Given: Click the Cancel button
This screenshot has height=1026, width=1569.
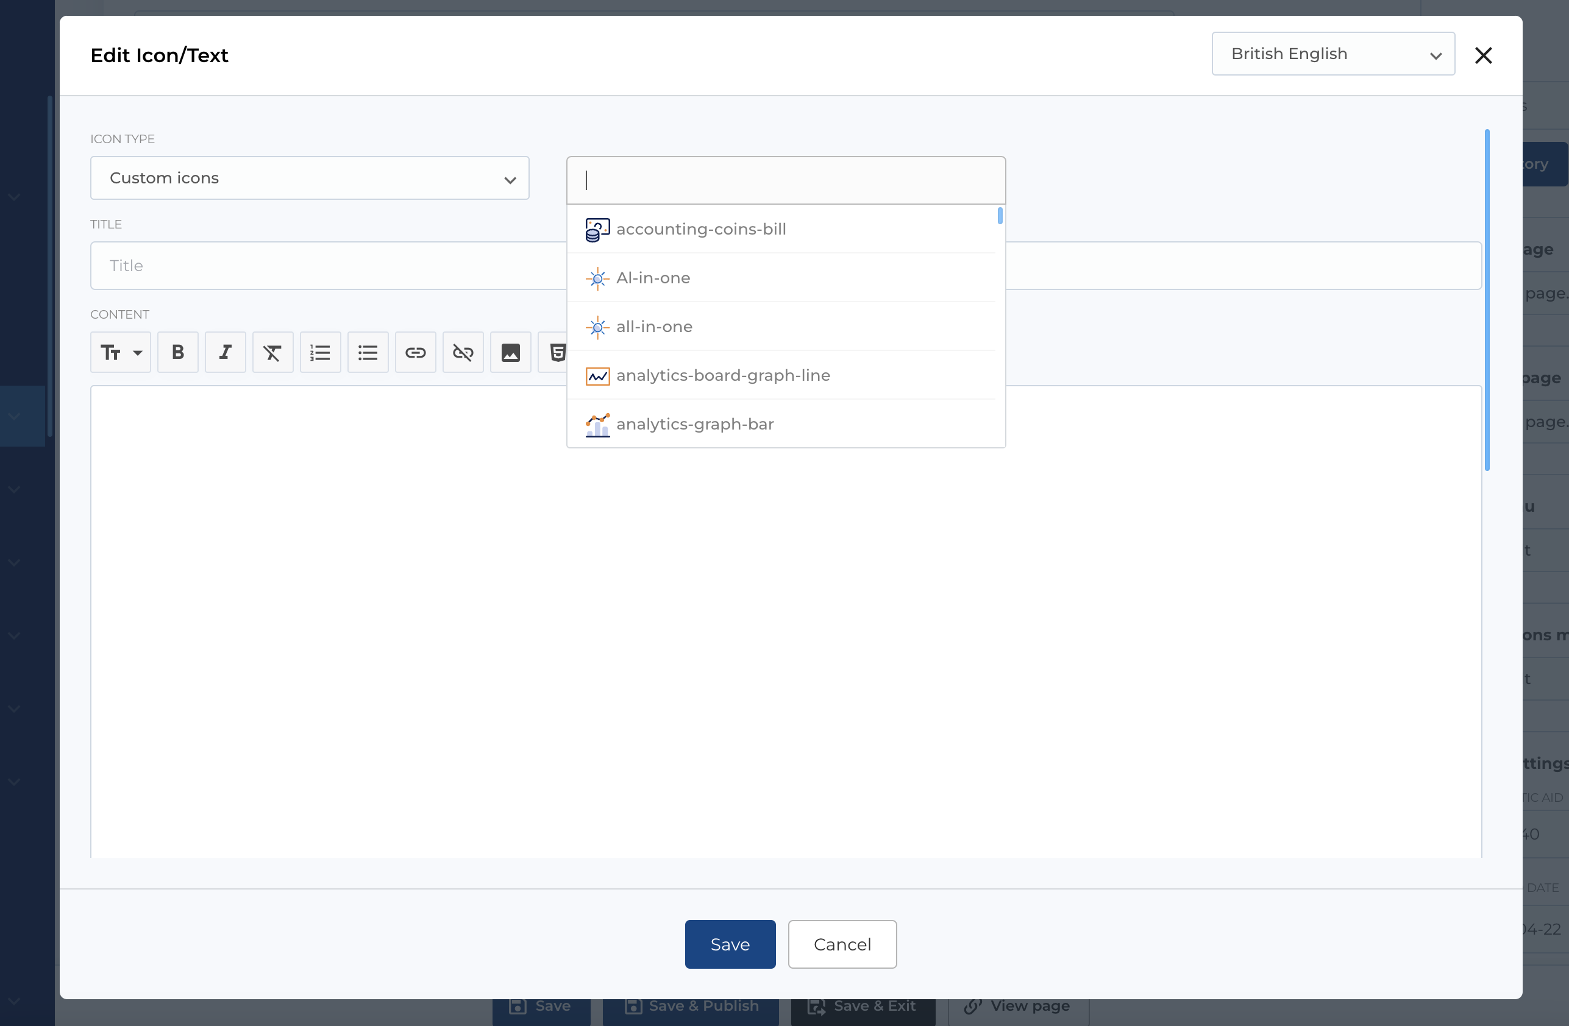Looking at the screenshot, I should [x=842, y=944].
